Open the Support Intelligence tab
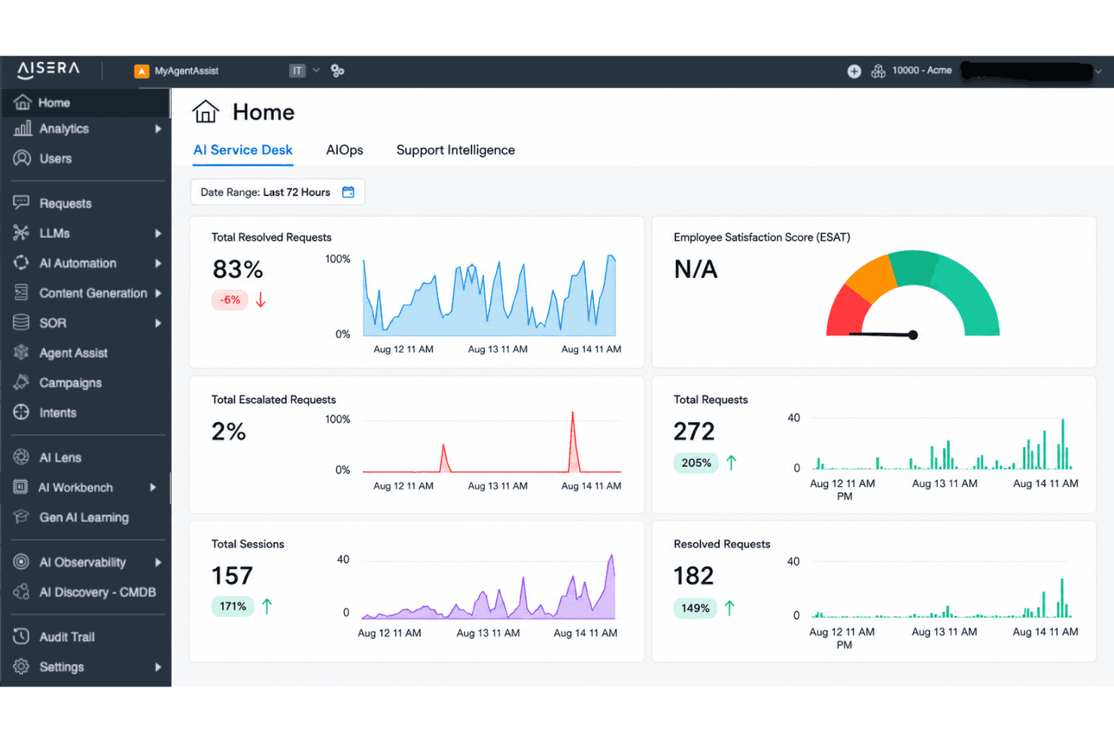Viewport: 1114px width, 743px height. click(x=455, y=150)
